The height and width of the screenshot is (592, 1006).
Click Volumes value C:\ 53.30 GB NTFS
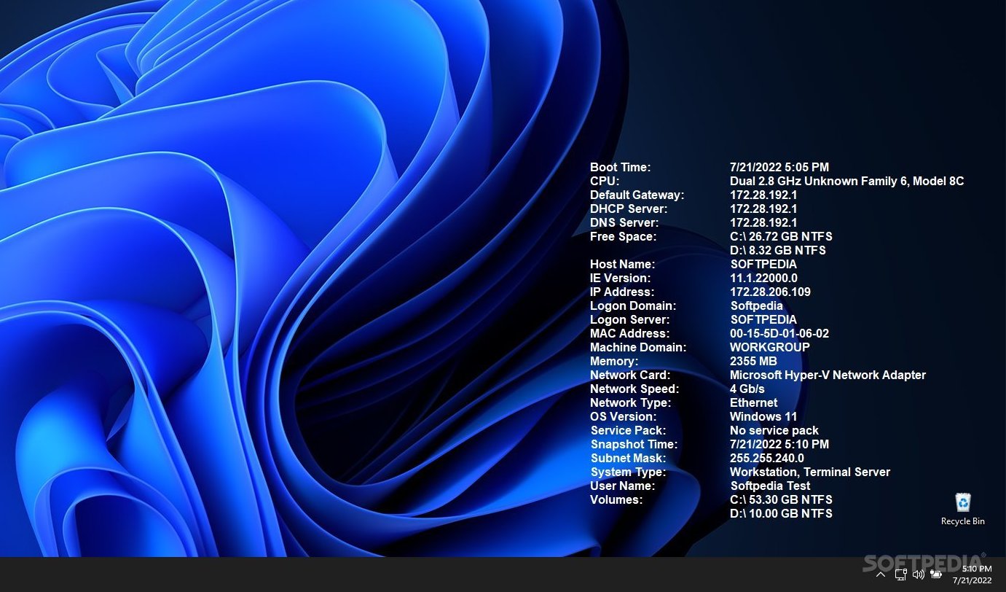pos(781,499)
